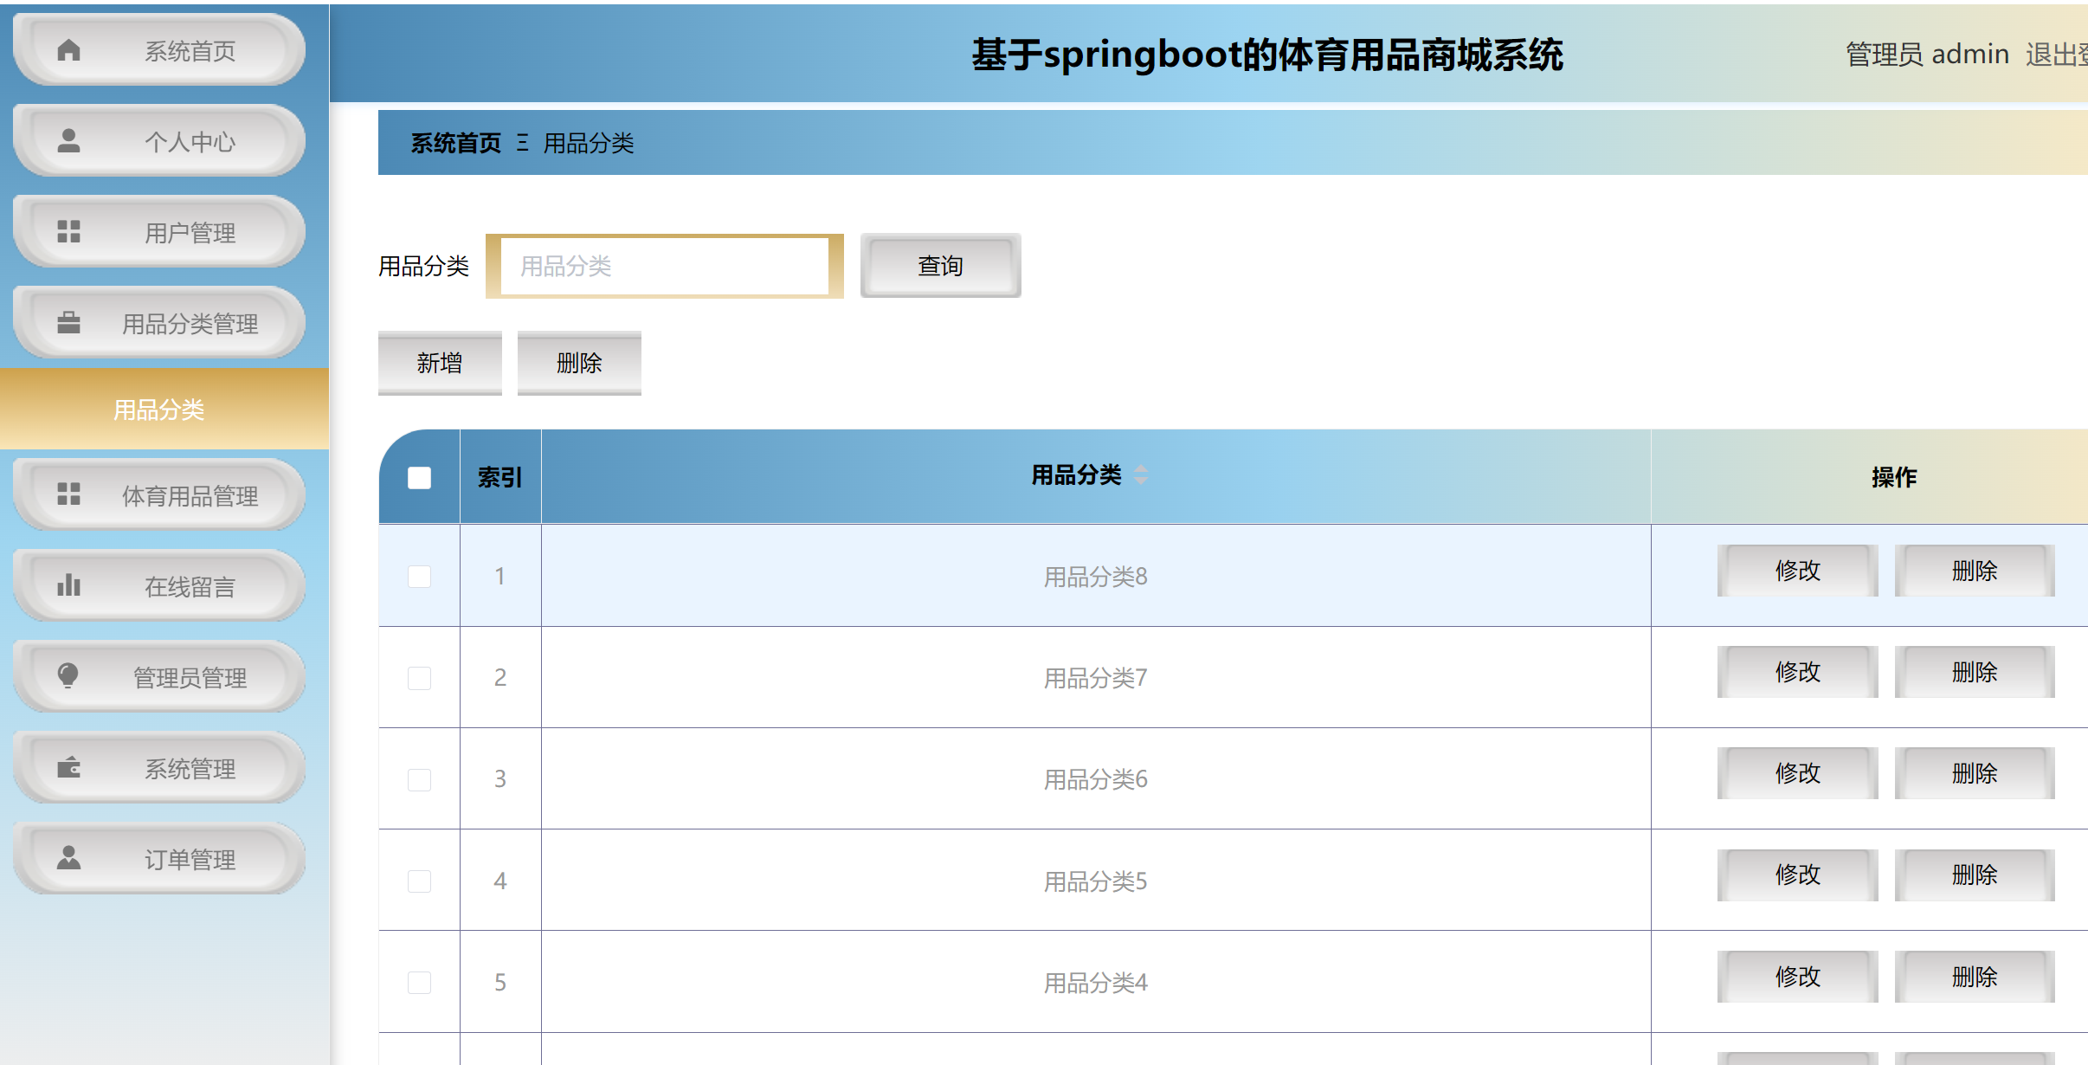Viewport: 2088px width, 1065px height.
Task: Click the 用品分类 search input field
Action: 664,266
